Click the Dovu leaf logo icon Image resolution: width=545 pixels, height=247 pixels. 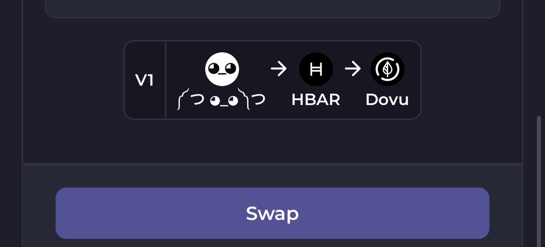(x=387, y=69)
